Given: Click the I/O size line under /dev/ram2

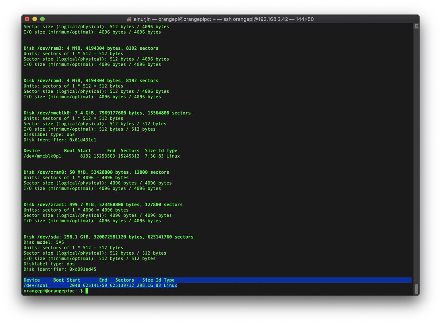Looking at the screenshot, I should tap(92, 64).
